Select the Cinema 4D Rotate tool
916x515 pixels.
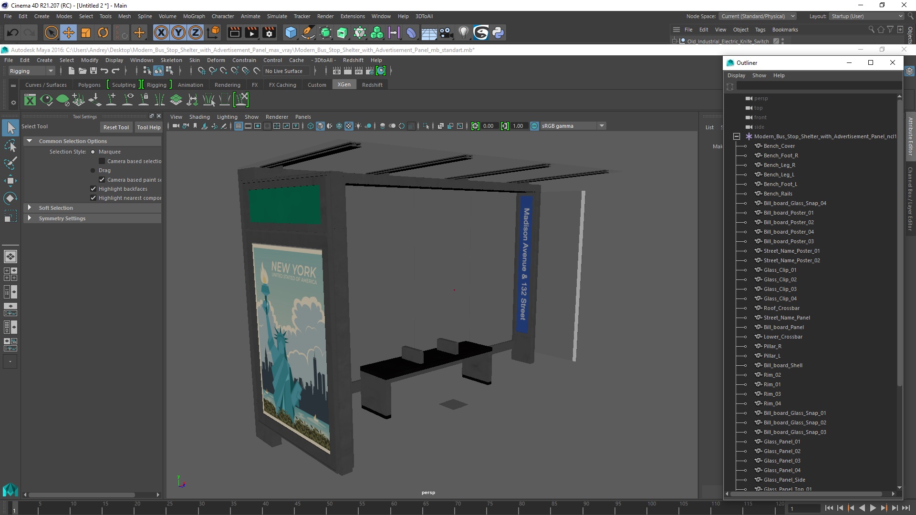point(103,32)
